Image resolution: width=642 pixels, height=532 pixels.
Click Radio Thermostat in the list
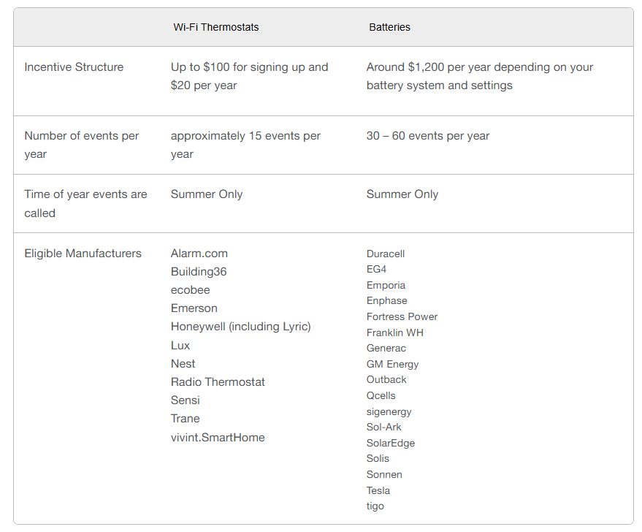(218, 381)
